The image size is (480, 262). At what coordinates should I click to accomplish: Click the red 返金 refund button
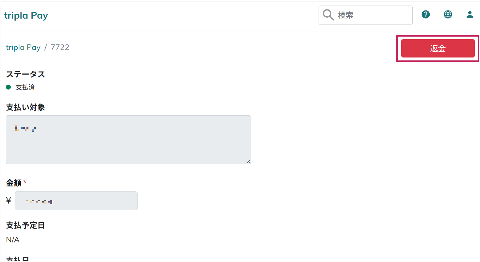point(438,48)
